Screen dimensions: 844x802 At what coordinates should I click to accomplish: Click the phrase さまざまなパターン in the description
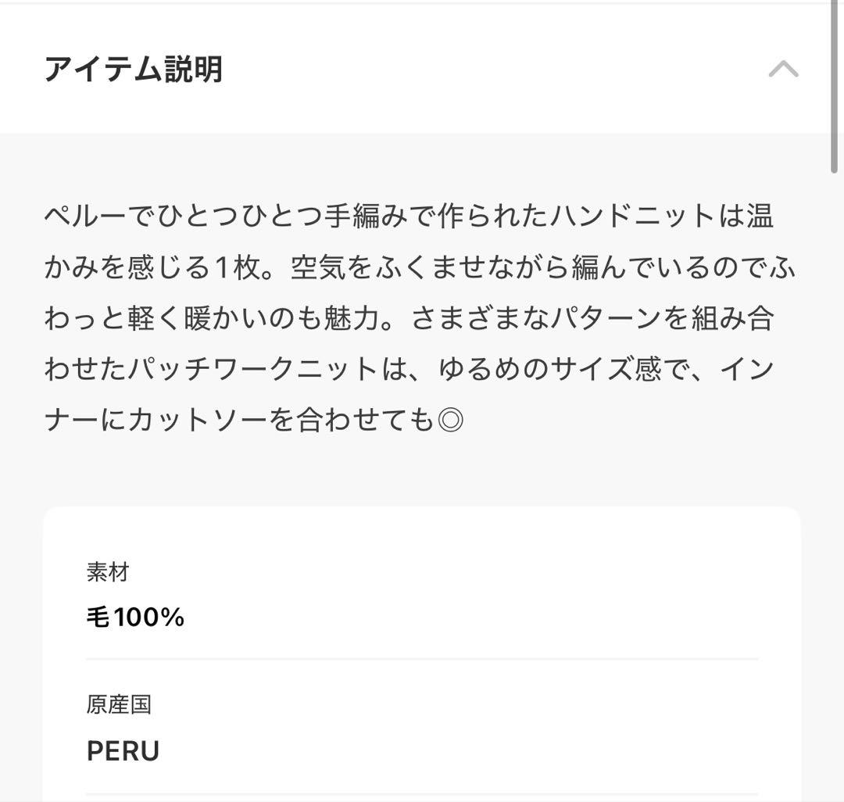click(535, 319)
